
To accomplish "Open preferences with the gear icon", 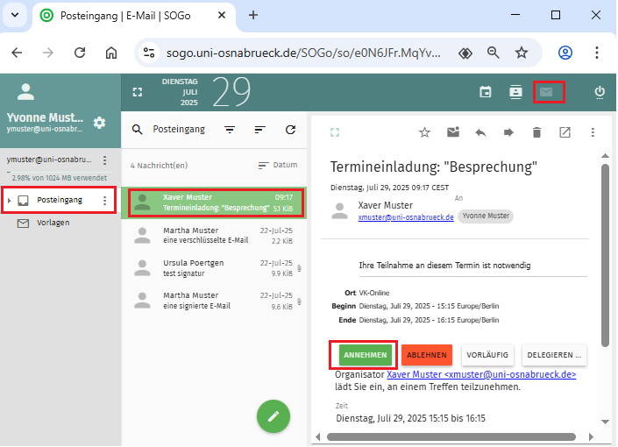I will tap(99, 123).
